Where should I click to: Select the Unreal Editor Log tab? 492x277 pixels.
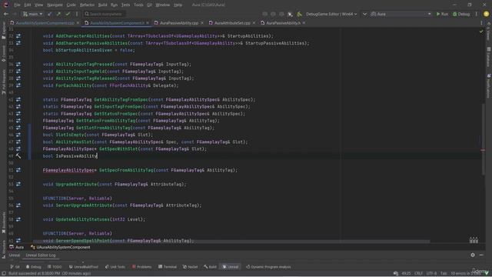[41, 255]
